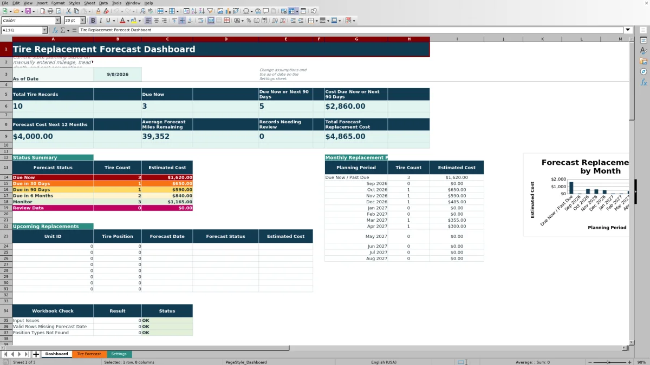The width and height of the screenshot is (650, 365).
Task: Toggle Align Top vertical alignment
Action: (x=174, y=21)
